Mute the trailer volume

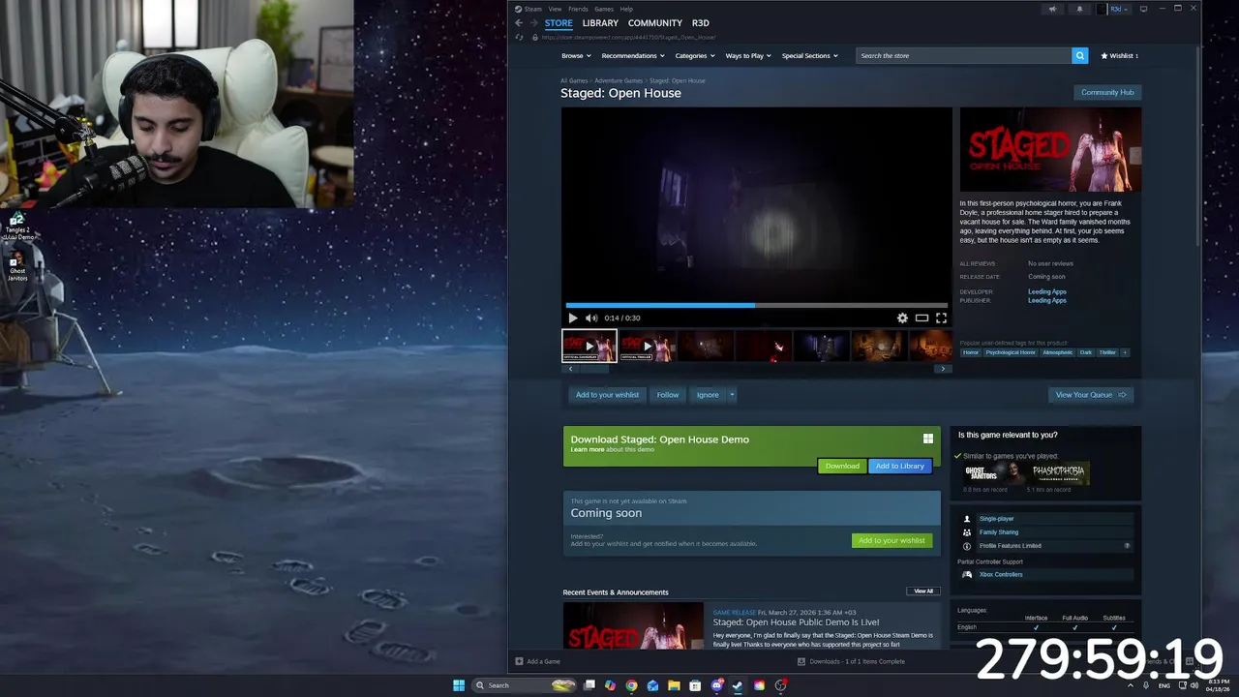point(591,318)
